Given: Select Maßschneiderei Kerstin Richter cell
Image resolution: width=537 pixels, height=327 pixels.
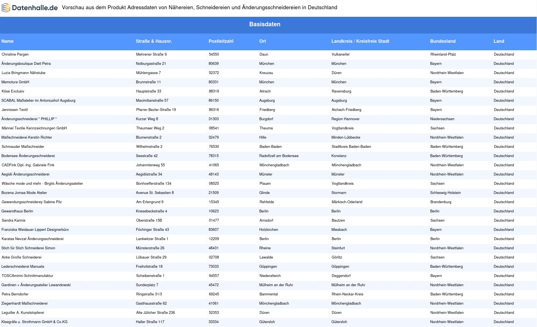Looking at the screenshot, I should point(27,138).
